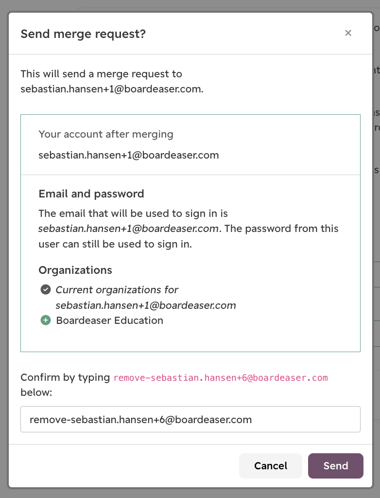380x498 pixels.
Task: Click the pink remove-sebastian.hansen+6 confirmation code
Action: click(x=220, y=377)
